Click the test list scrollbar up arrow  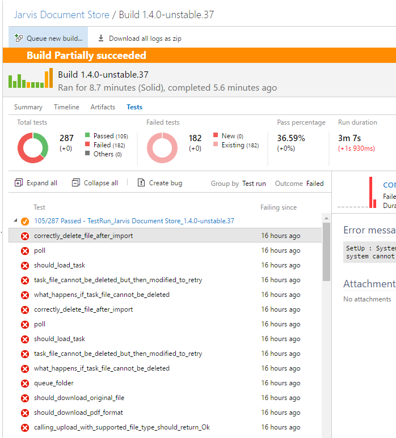tap(326, 218)
